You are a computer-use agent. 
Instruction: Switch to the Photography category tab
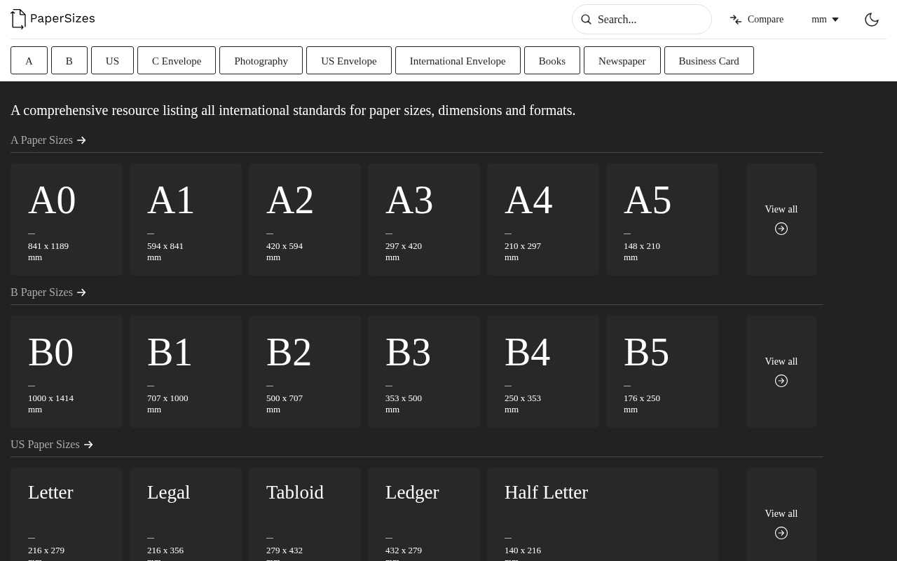261,61
